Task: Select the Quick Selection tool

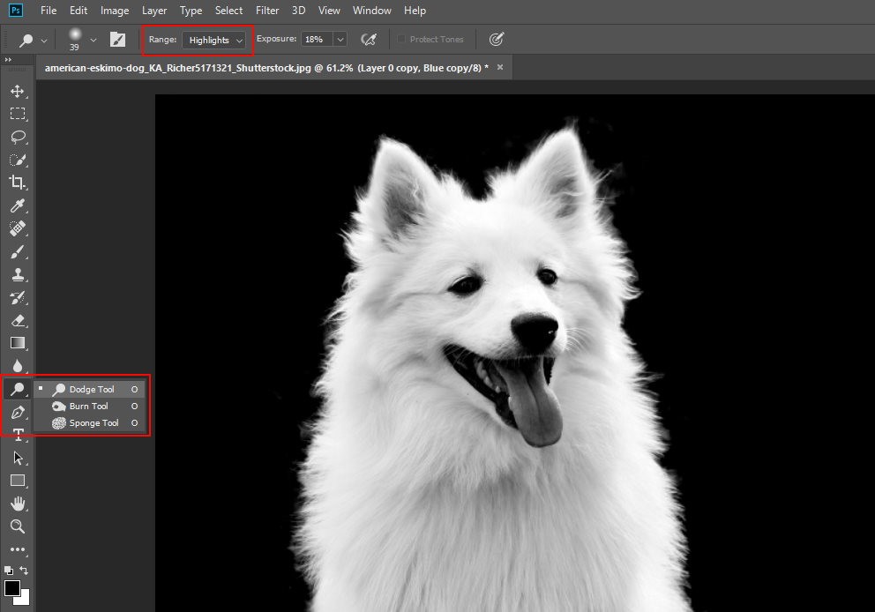Action: click(18, 160)
